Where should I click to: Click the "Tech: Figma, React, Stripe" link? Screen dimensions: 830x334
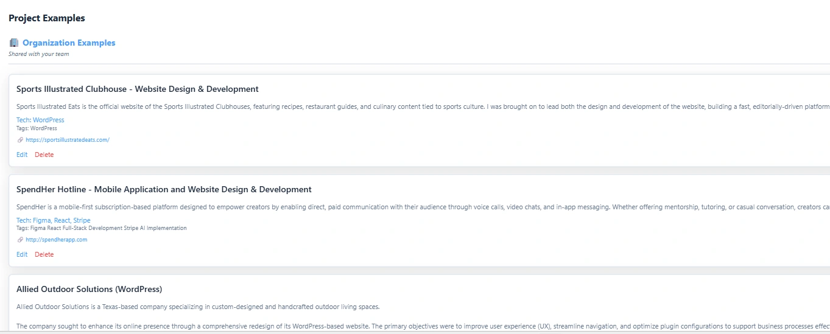click(x=54, y=220)
